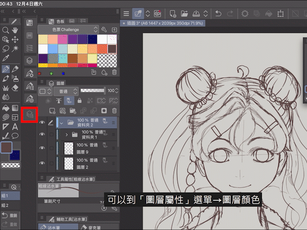307x230 pixels.
Task: Select the Frame border tool
Action: tap(15, 117)
